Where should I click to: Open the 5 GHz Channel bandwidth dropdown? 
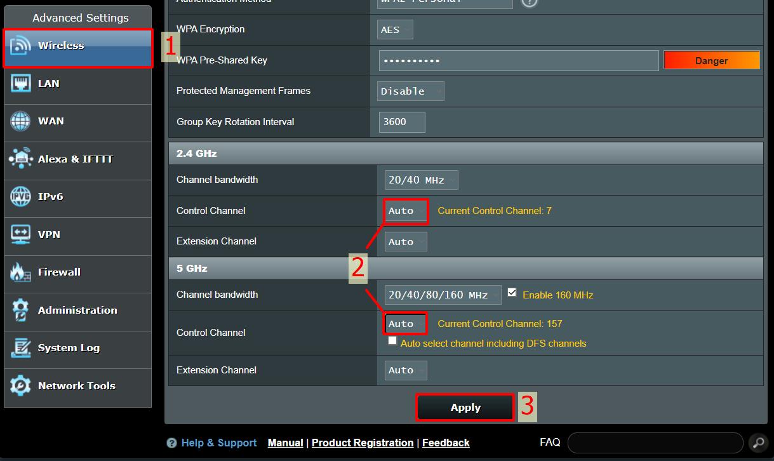click(443, 295)
